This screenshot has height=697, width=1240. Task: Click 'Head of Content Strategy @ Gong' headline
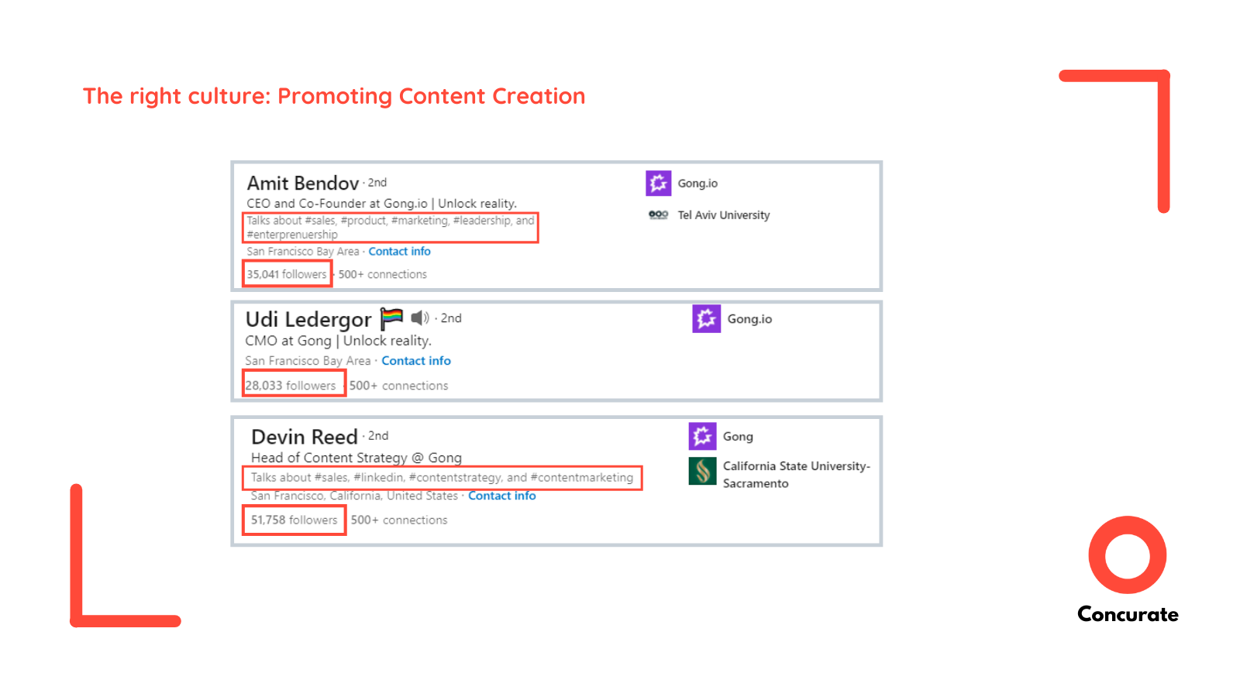click(356, 458)
